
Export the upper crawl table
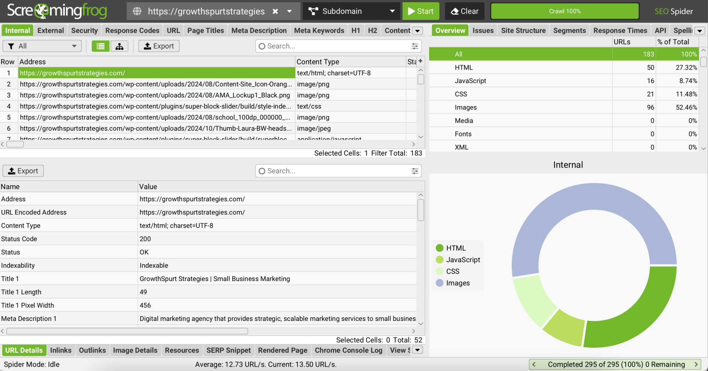(159, 46)
